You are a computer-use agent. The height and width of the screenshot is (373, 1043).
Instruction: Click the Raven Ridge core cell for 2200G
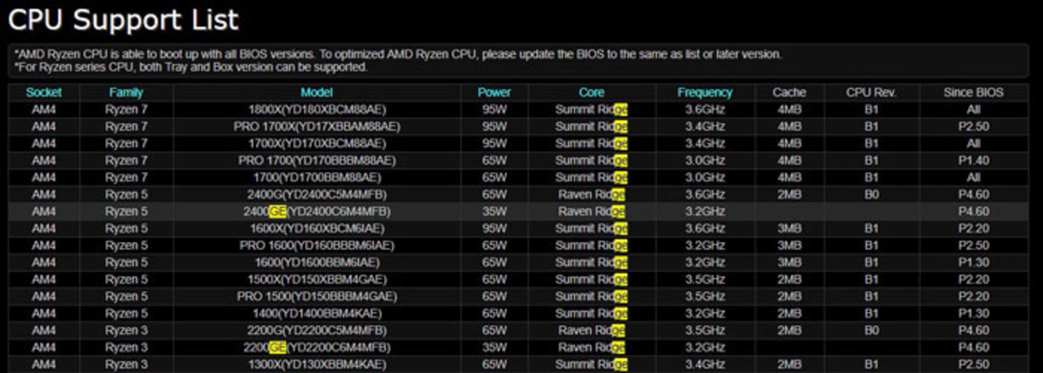pyautogui.click(x=591, y=331)
